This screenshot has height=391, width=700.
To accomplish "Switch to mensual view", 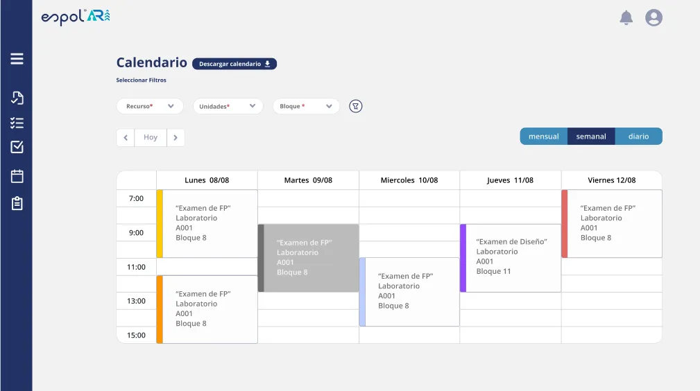I will pyautogui.click(x=544, y=137).
